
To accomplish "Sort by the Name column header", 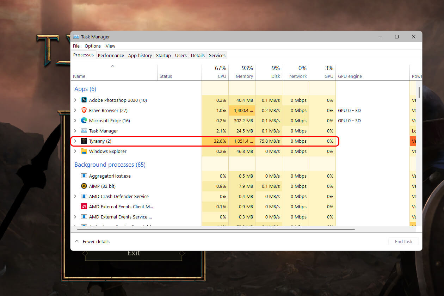I will tap(114, 72).
